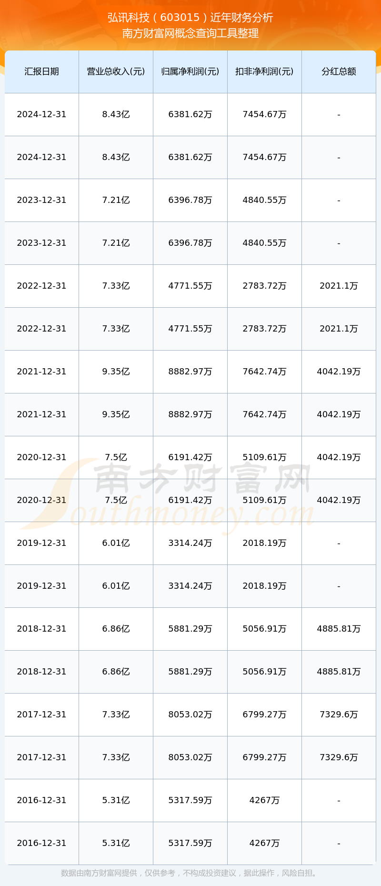This screenshot has width=381, height=886.
Task: Select the second 6396.78万 net profit cell
Action: pyautogui.click(x=190, y=243)
